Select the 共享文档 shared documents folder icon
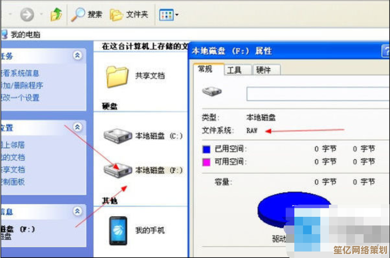 coord(117,76)
